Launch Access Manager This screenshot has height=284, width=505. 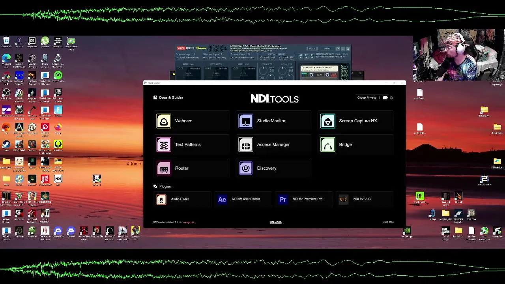point(274,144)
